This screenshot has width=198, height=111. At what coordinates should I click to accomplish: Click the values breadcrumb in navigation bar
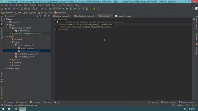(x=49, y=13)
